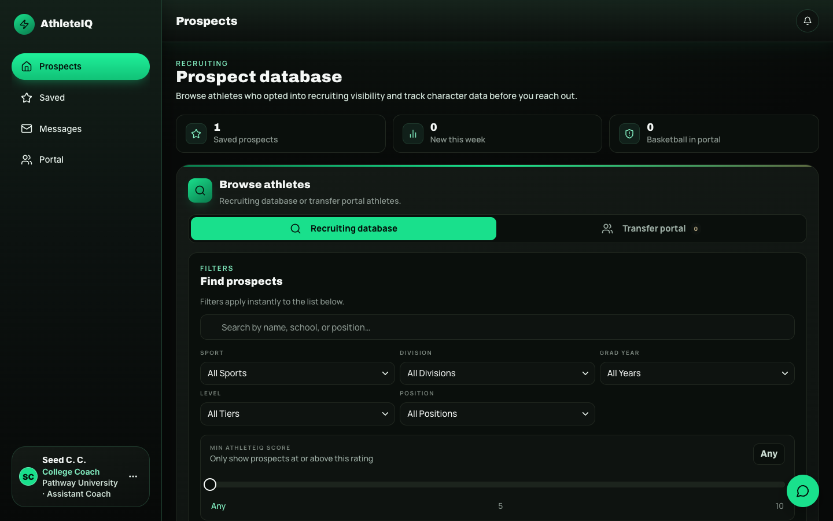
Task: Expand the All Years grad year dropdown
Action: [x=697, y=373]
